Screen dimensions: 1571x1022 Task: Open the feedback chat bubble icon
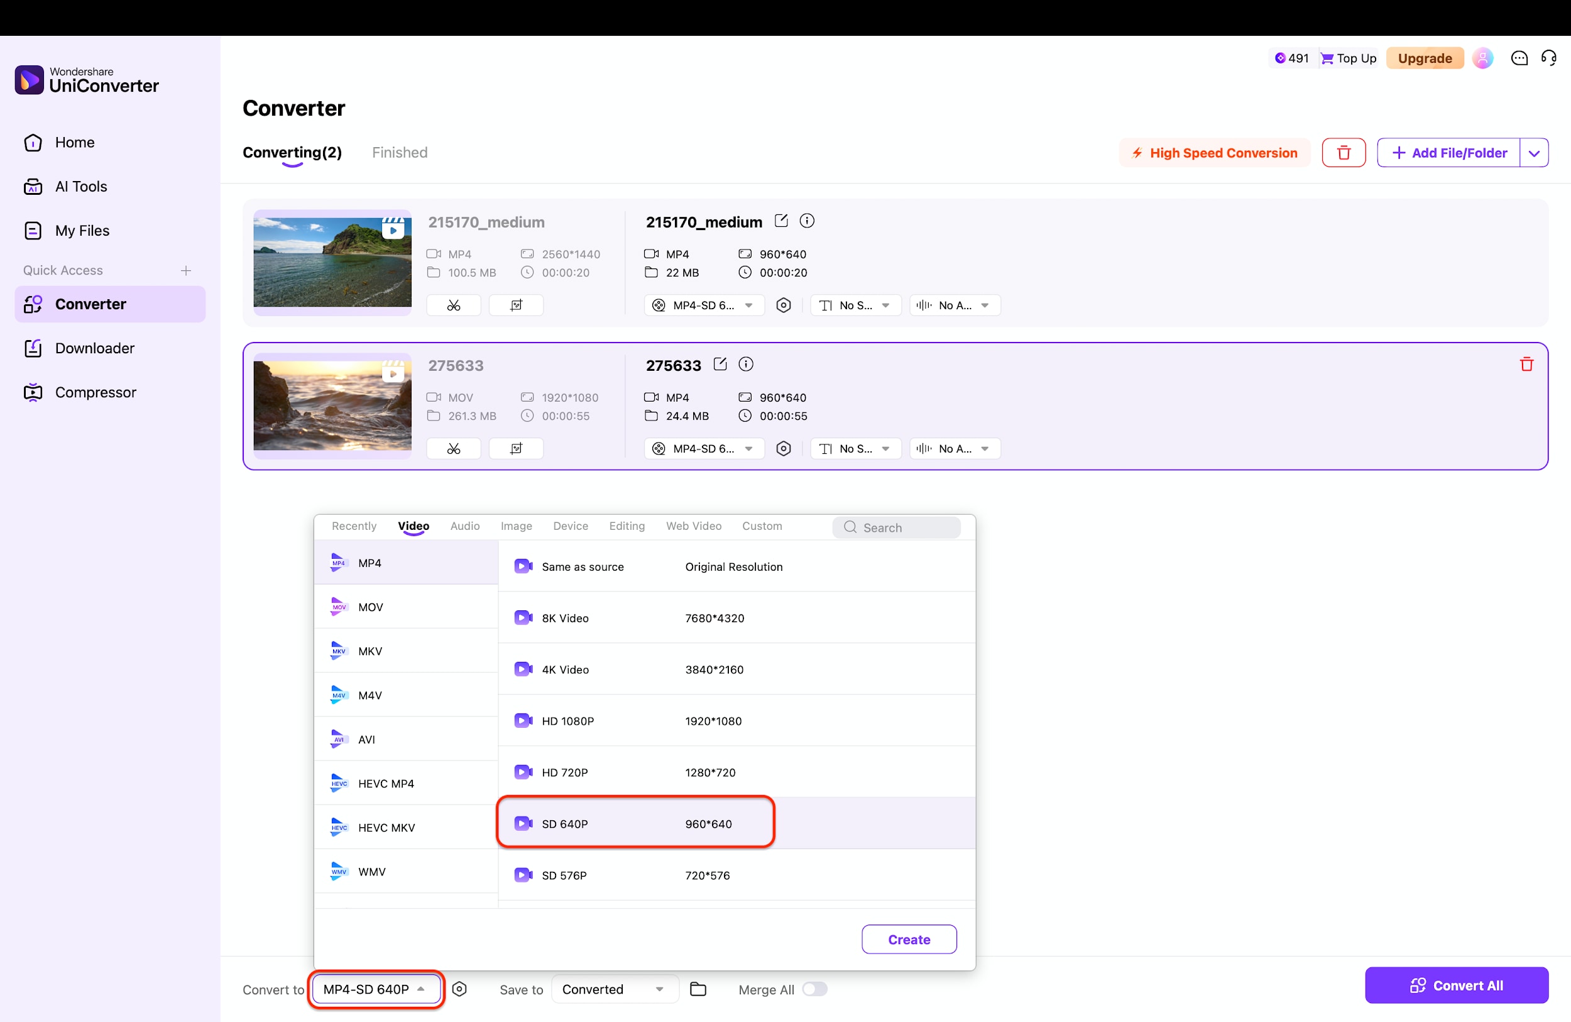point(1519,58)
